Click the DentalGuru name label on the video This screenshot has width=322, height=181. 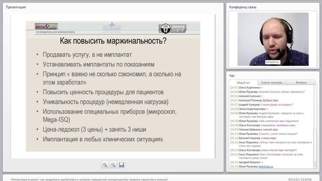coord(273,62)
